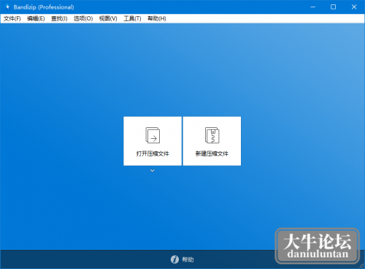The width and height of the screenshot is (365, 269).
Task: Open the 帮助 link in bottom bar
Action: pyautogui.click(x=188, y=259)
